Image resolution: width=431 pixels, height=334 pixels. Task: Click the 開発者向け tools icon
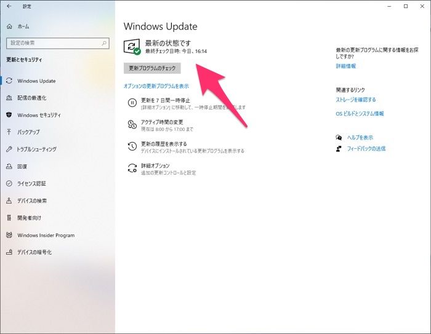[9, 218]
